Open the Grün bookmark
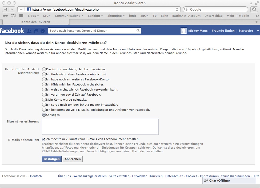 click(47, 16)
